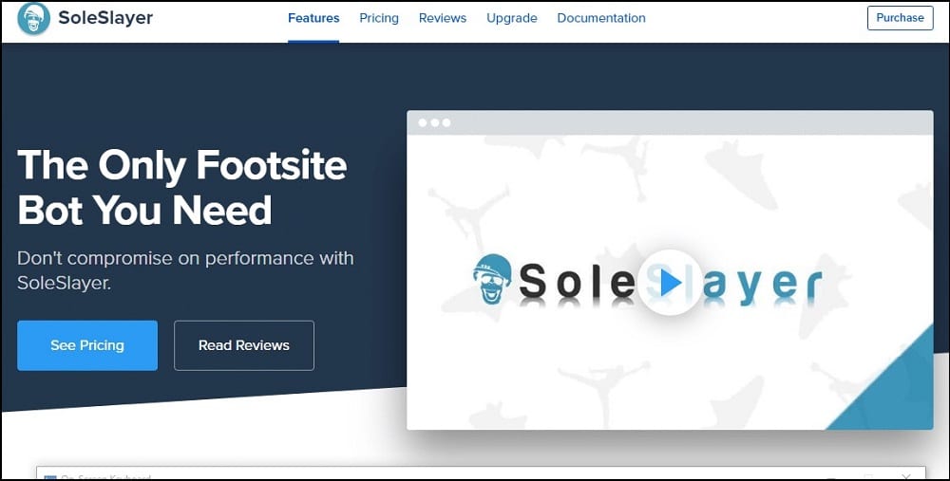Click the SoleSlayer skull logo icon
The height and width of the screenshot is (481, 950).
coord(34,19)
